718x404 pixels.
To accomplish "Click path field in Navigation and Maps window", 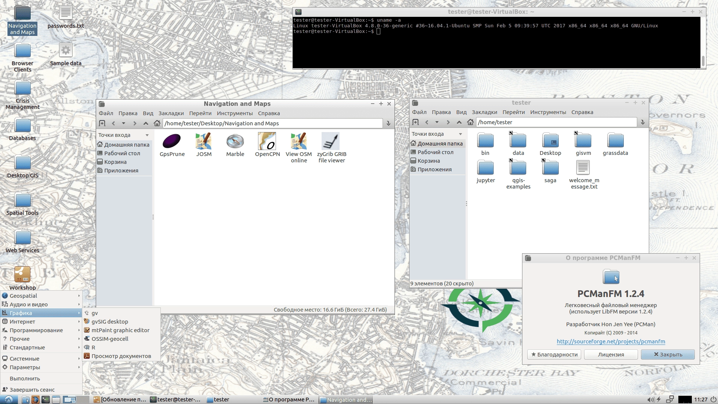I will click(272, 123).
